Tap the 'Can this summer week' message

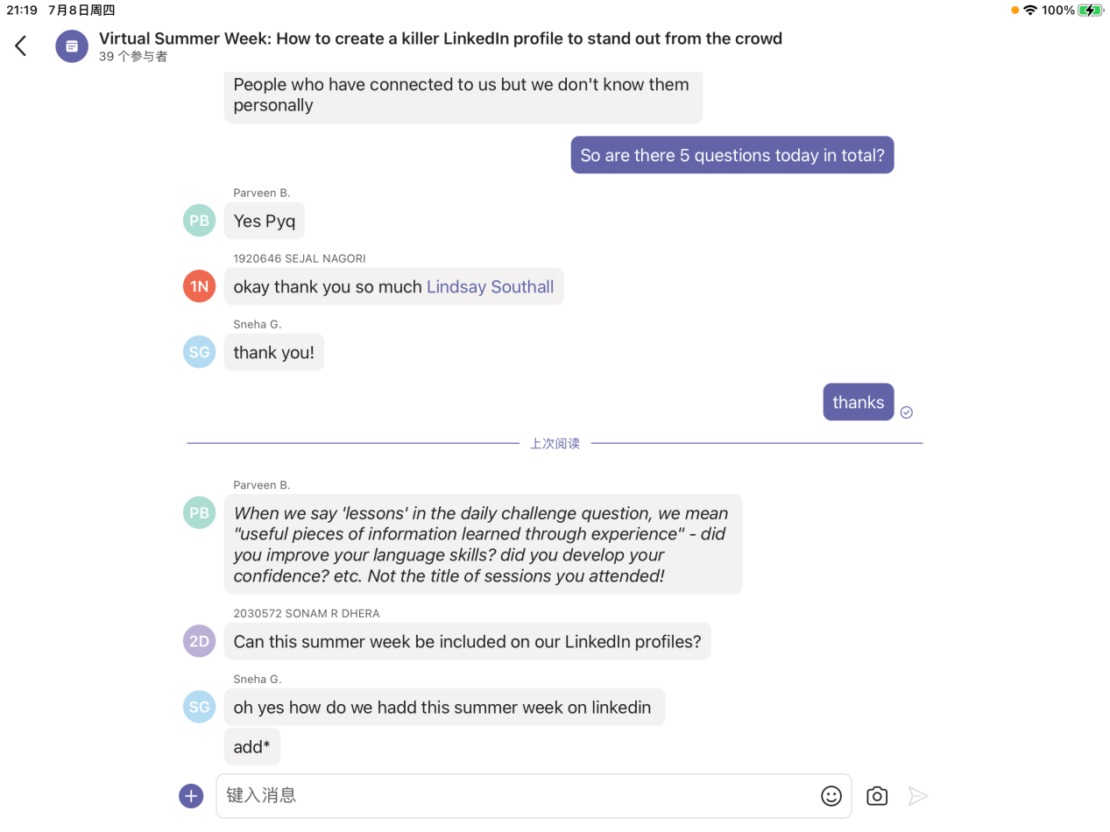click(467, 641)
